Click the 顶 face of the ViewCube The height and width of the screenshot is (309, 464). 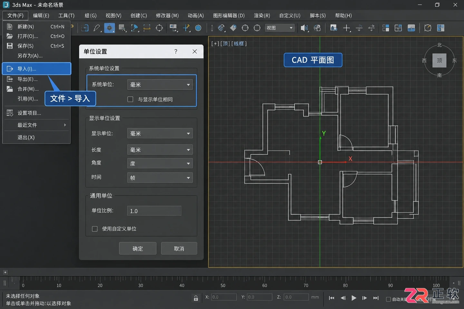(x=440, y=61)
